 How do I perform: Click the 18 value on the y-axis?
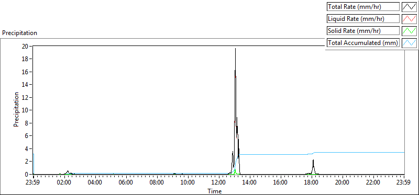pyautogui.click(x=25, y=59)
